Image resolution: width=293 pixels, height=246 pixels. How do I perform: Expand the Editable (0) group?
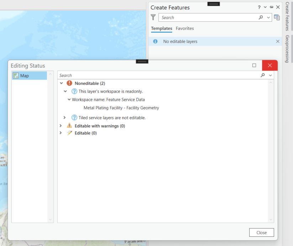pos(61,133)
